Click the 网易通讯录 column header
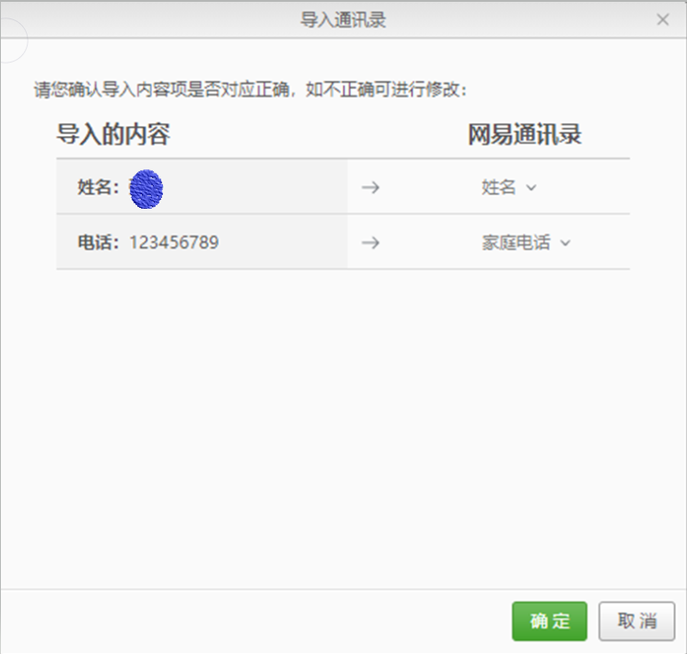 pyautogui.click(x=524, y=134)
